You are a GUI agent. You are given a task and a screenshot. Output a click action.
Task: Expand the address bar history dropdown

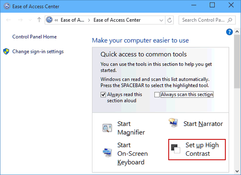pos(161,20)
